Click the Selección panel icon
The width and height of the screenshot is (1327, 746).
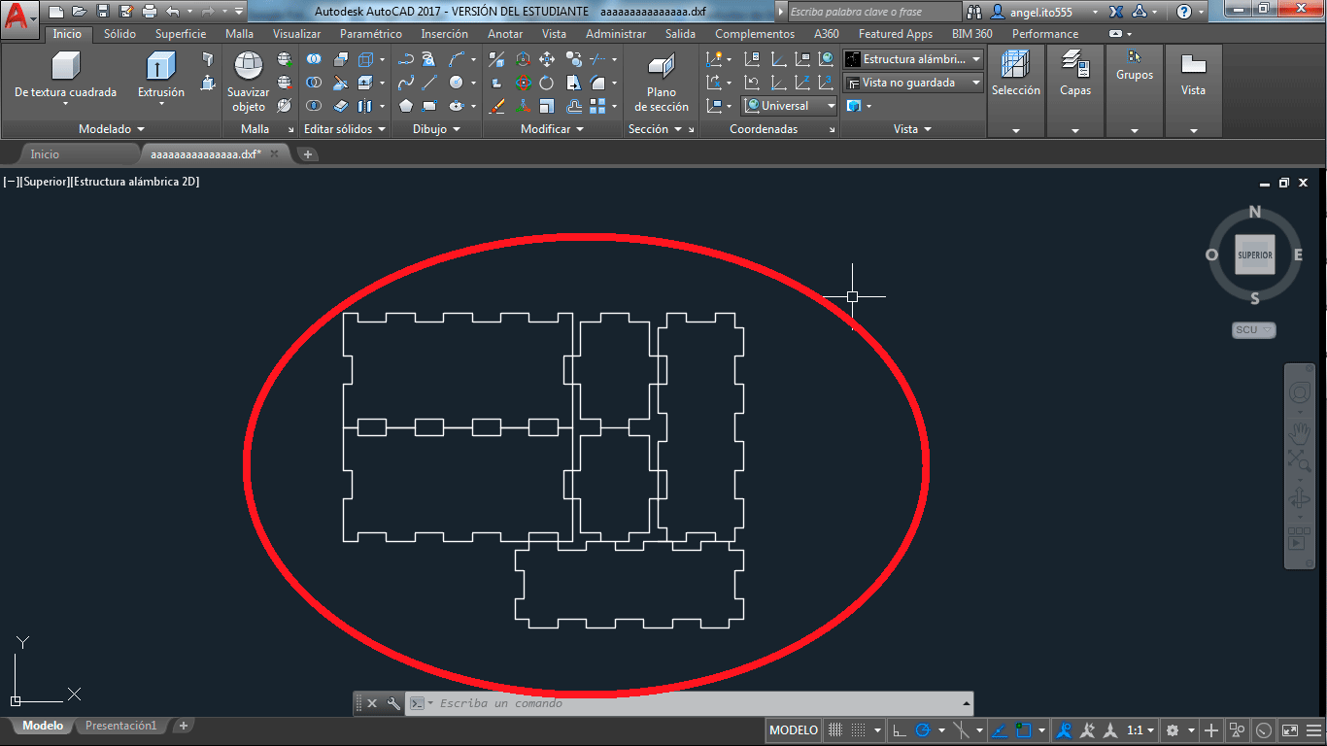[1015, 64]
